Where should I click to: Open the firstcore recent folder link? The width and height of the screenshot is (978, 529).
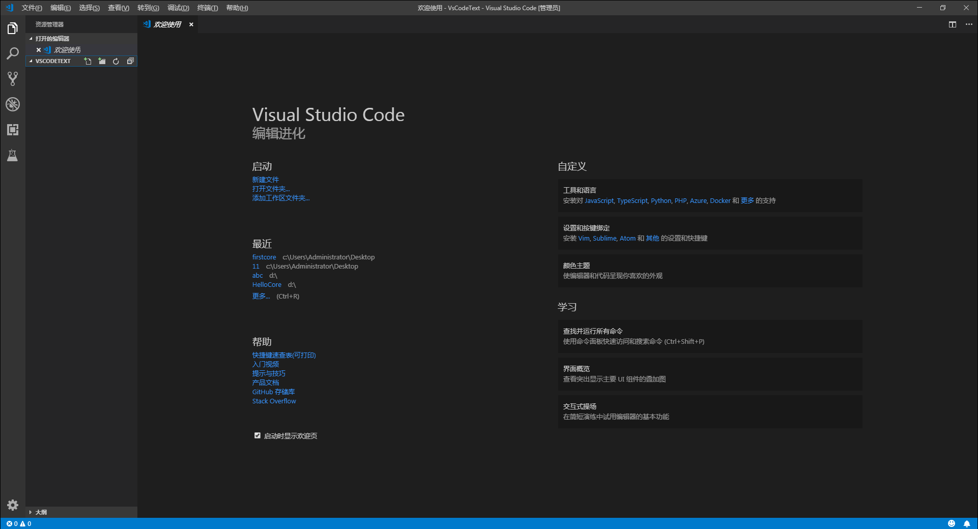264,257
